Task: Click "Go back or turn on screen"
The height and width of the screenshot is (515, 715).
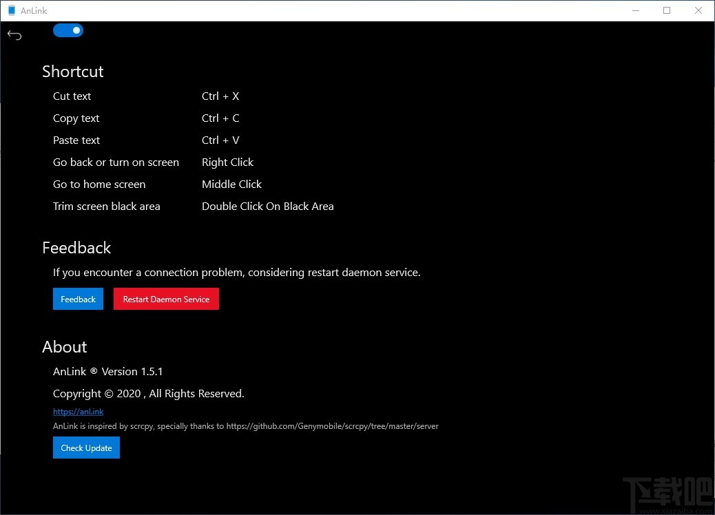Action: coord(116,162)
